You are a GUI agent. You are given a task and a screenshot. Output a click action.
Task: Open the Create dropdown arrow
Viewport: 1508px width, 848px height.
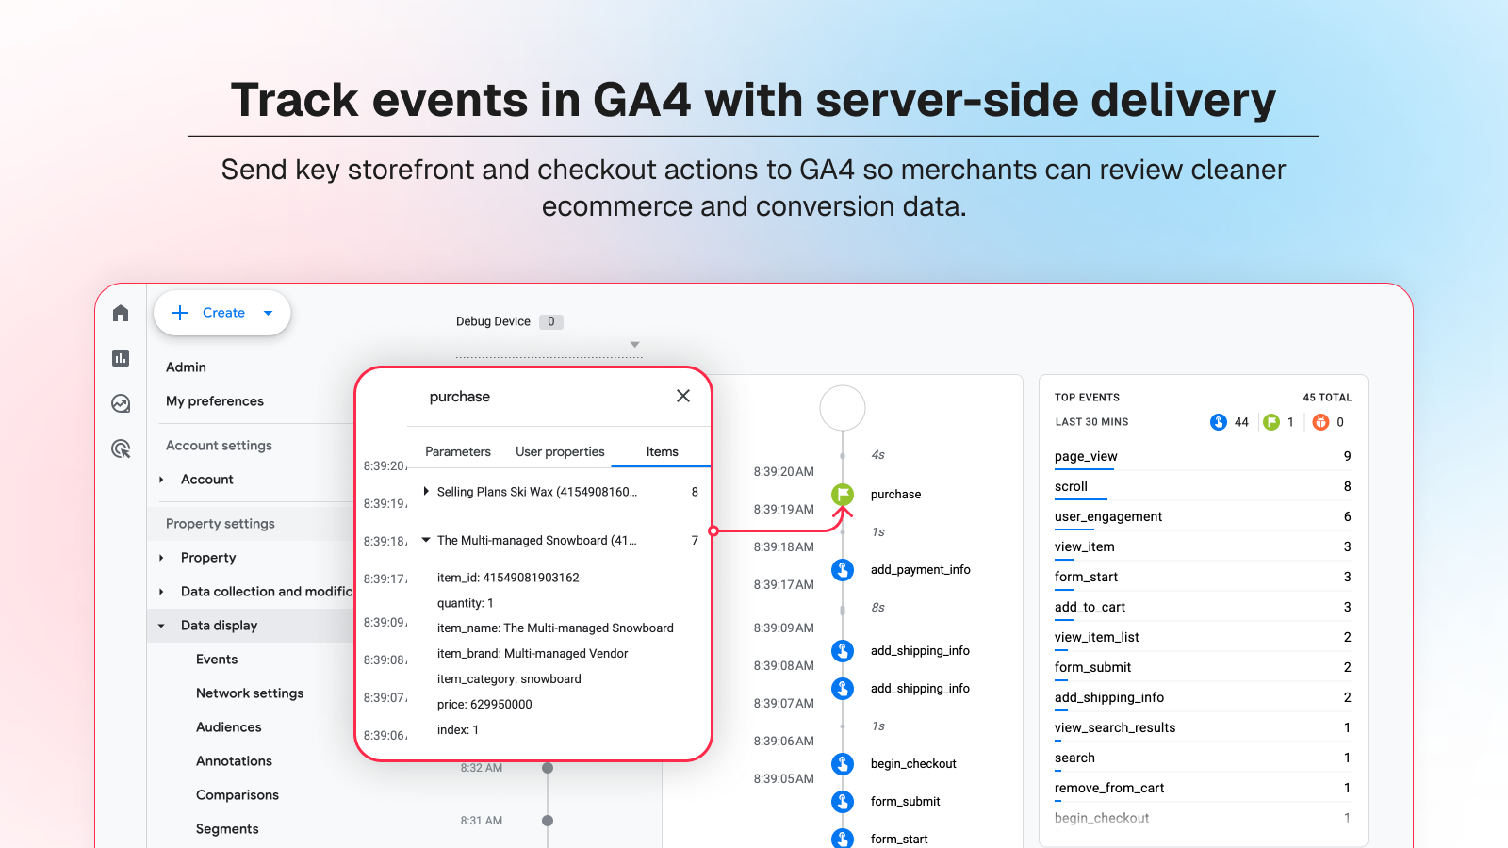[269, 313]
